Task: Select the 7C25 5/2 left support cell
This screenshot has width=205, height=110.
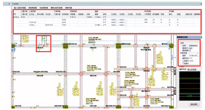Action: click(x=33, y=22)
